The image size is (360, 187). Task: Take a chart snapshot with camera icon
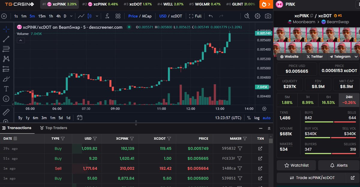268,16
